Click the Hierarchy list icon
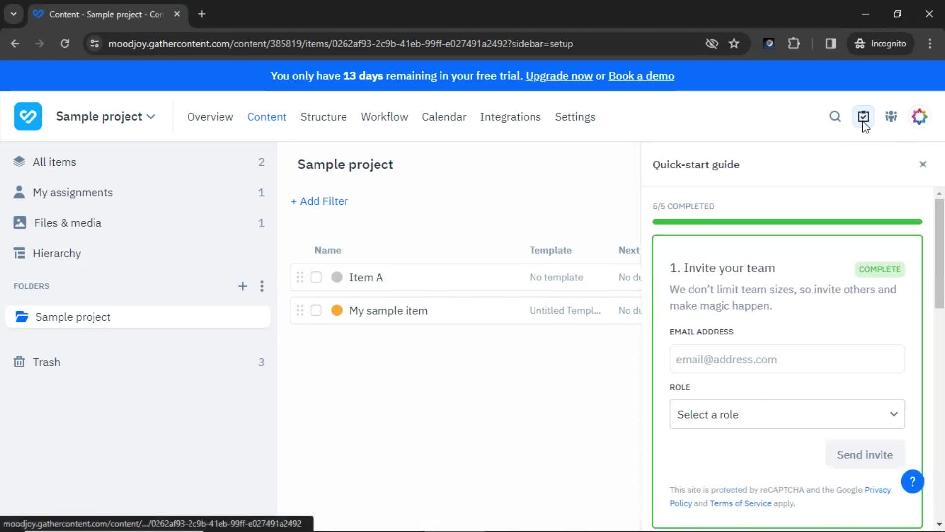Viewport: 945px width, 532px height. [x=19, y=253]
